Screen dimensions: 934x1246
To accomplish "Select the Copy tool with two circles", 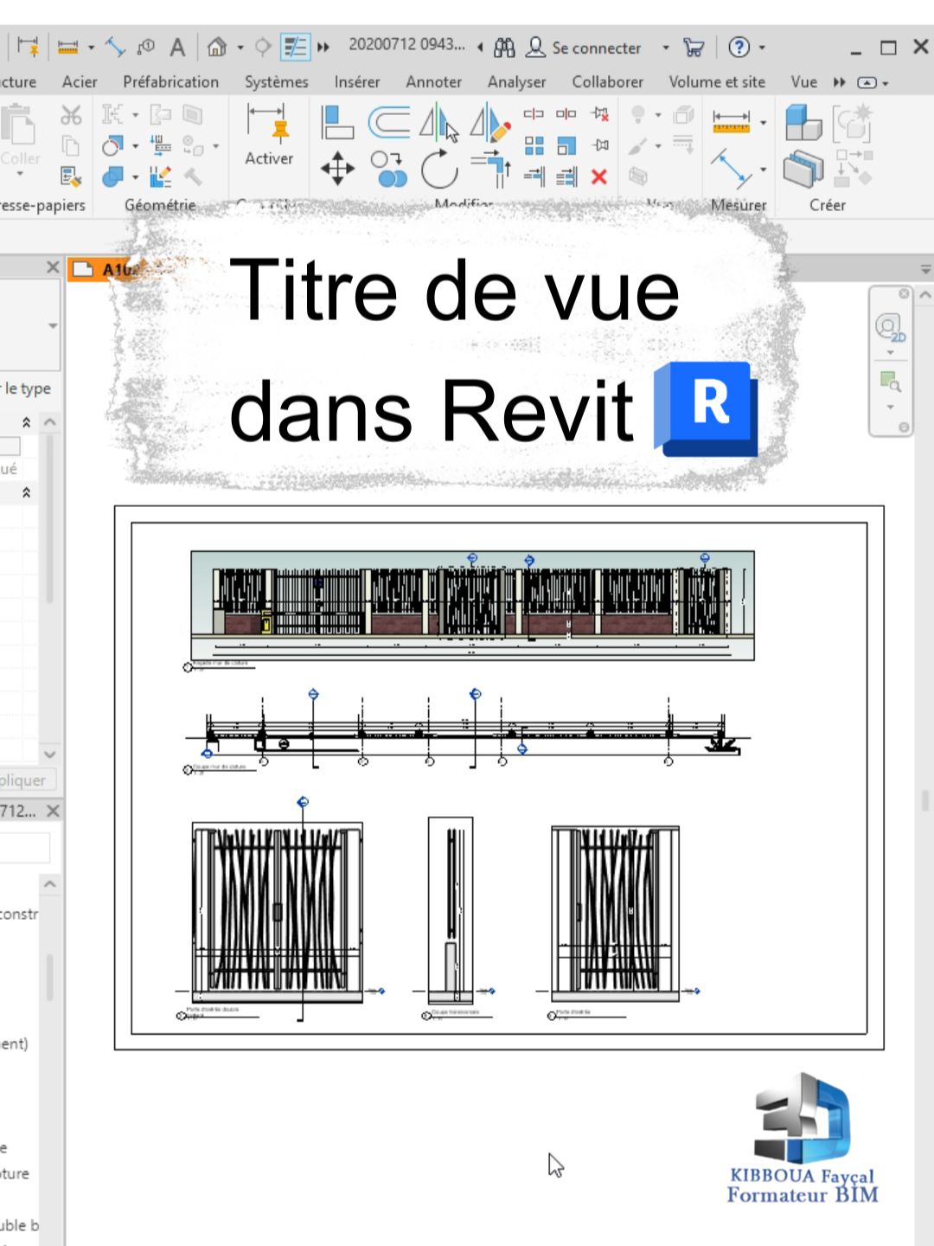I will click(389, 169).
